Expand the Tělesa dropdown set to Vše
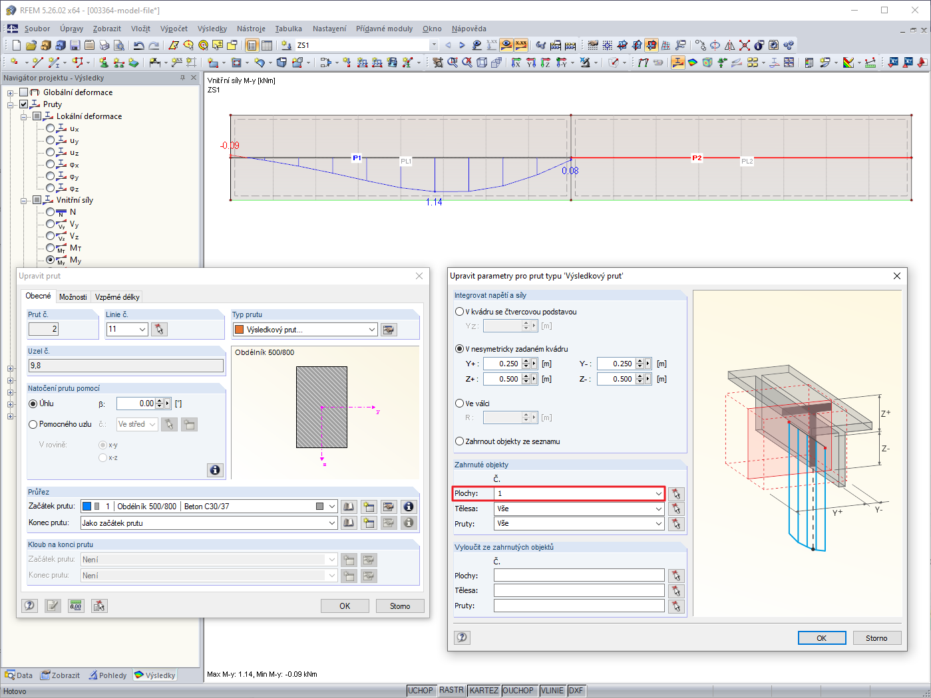The image size is (931, 698). tap(659, 509)
